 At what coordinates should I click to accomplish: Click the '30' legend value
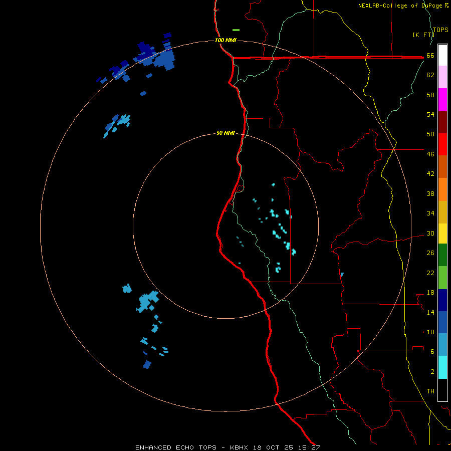[430, 233]
